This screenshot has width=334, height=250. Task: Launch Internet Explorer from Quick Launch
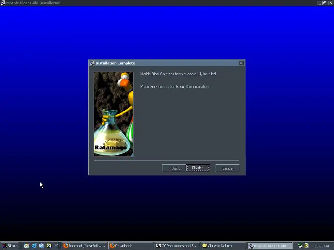click(34, 246)
